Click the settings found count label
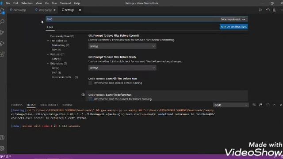The width and height of the screenshot is (283, 159). tap(230, 19)
